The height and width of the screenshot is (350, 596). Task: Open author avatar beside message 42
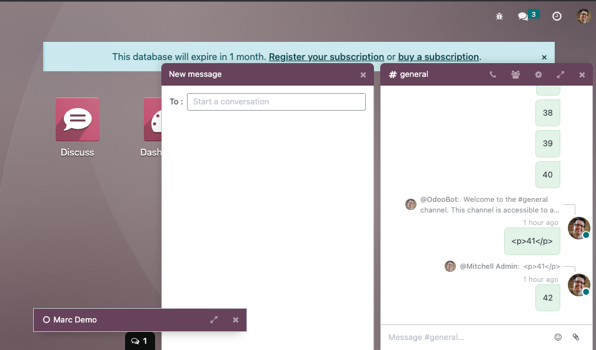(x=579, y=285)
